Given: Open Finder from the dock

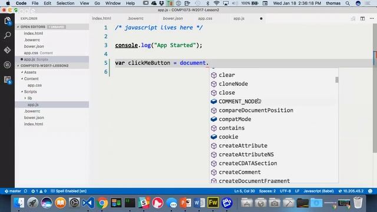Looking at the screenshot, I should [x=19, y=203].
